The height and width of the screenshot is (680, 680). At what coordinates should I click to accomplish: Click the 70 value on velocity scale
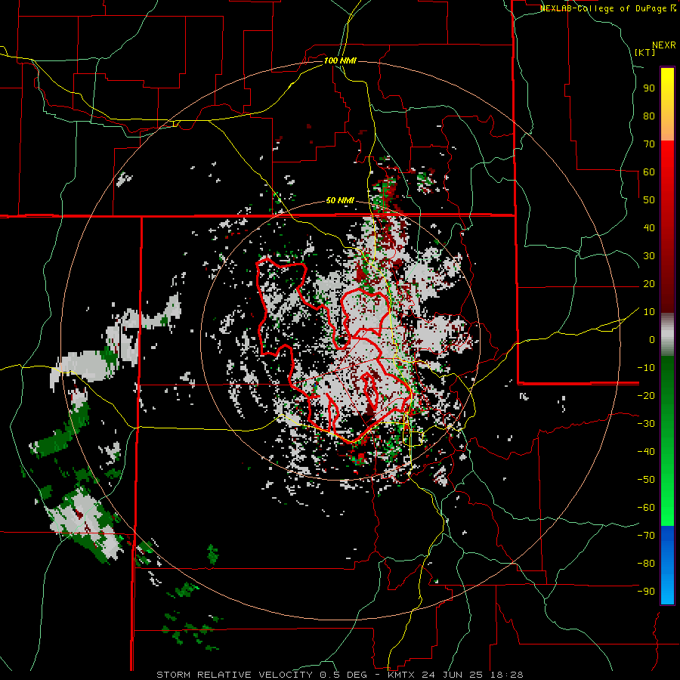[649, 144]
